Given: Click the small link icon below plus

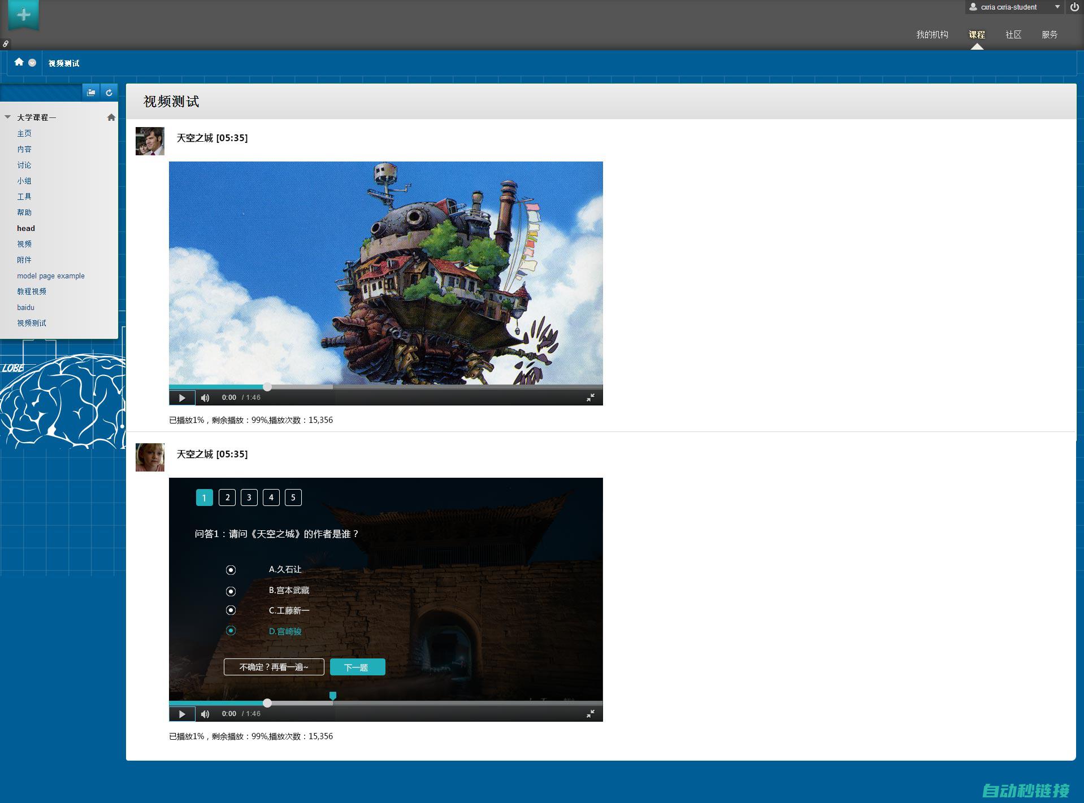Looking at the screenshot, I should tap(5, 43).
